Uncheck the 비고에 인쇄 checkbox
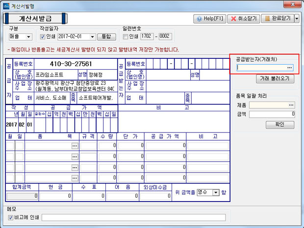Viewport: 304px width, 228px height. point(11,217)
